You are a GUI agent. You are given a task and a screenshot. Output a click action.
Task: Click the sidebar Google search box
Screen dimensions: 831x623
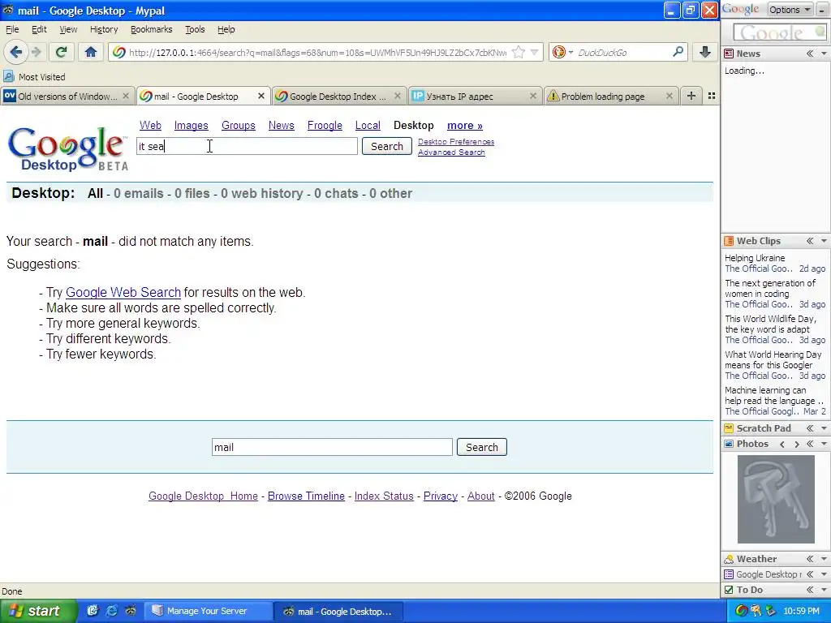coord(778,32)
